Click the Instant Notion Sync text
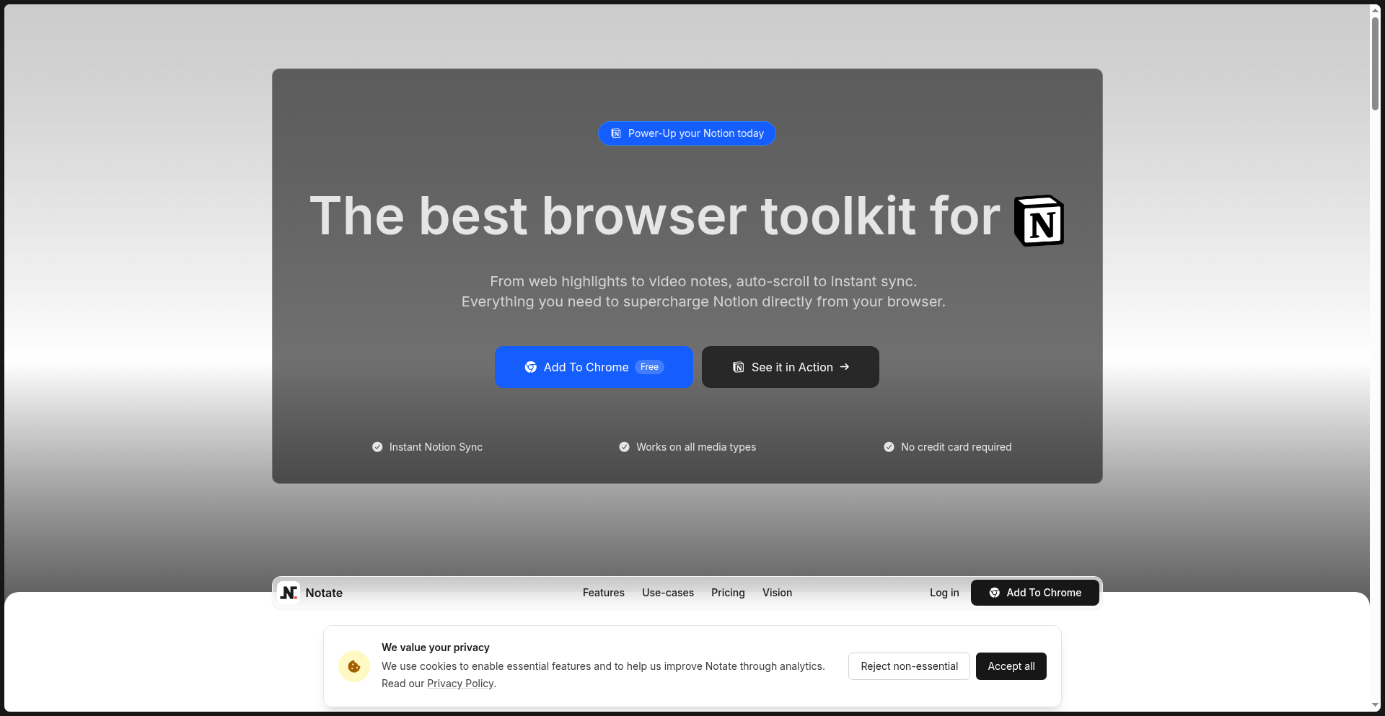Screen dimensions: 1385x716 pyautogui.click(x=436, y=447)
